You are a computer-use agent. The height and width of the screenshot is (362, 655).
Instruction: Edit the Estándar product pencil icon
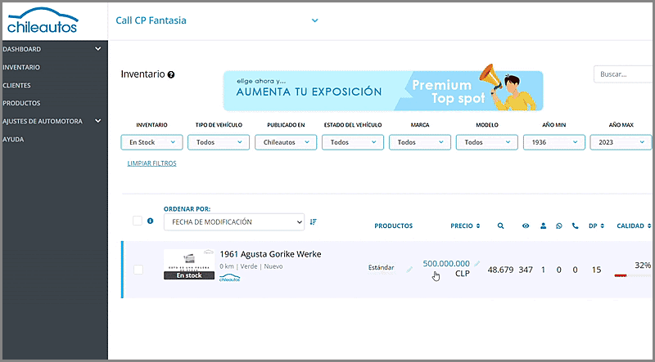409,270
